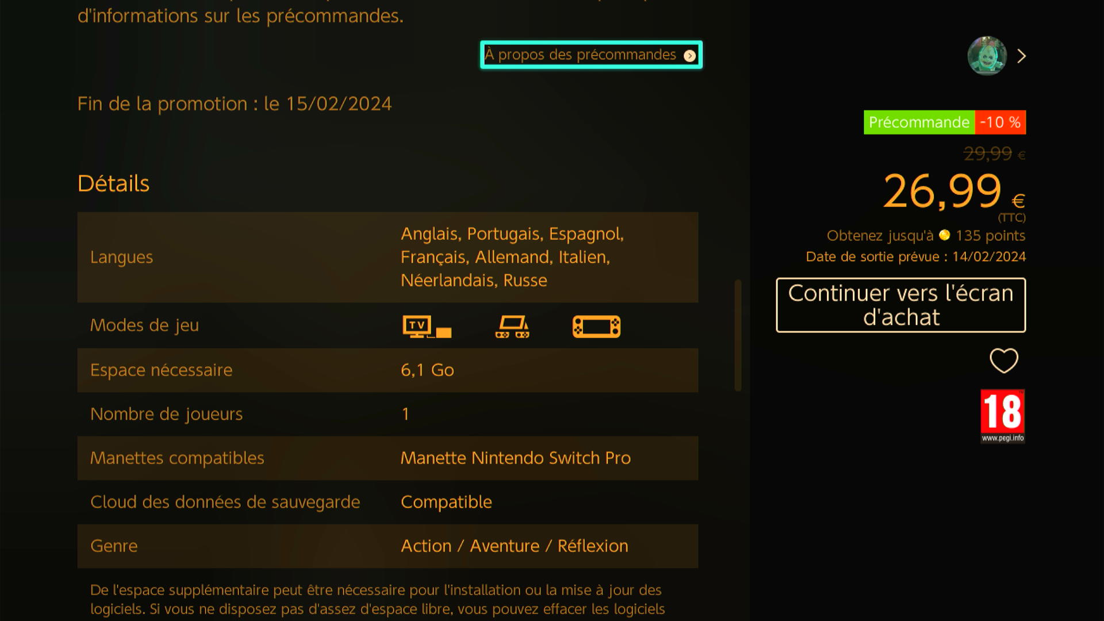Continue to the purchase screen
The height and width of the screenshot is (621, 1104).
pyautogui.click(x=900, y=305)
